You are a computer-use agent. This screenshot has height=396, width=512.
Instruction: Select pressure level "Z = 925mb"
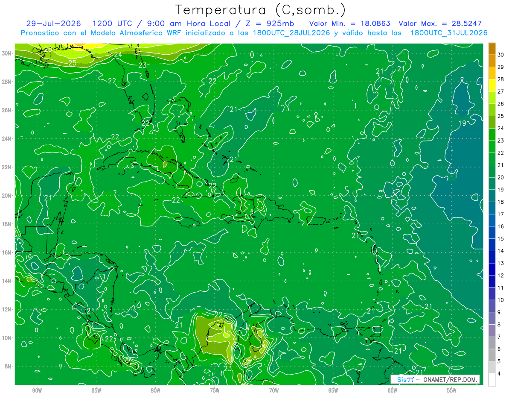click(268, 23)
